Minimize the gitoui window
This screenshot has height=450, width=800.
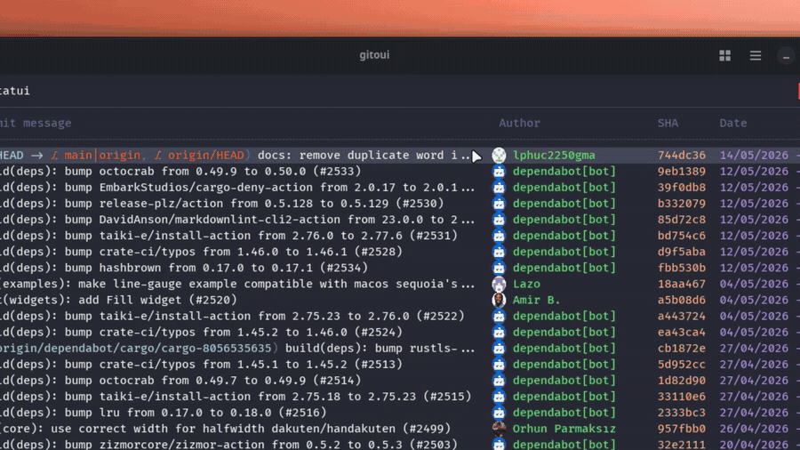tap(787, 56)
